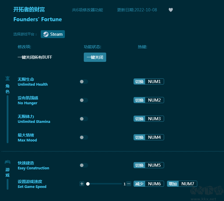The image size is (224, 201).
Task: Click the NUM1 hotkey button
Action: 154,82
